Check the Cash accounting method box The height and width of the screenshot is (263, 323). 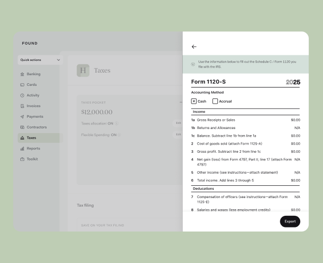(x=194, y=101)
